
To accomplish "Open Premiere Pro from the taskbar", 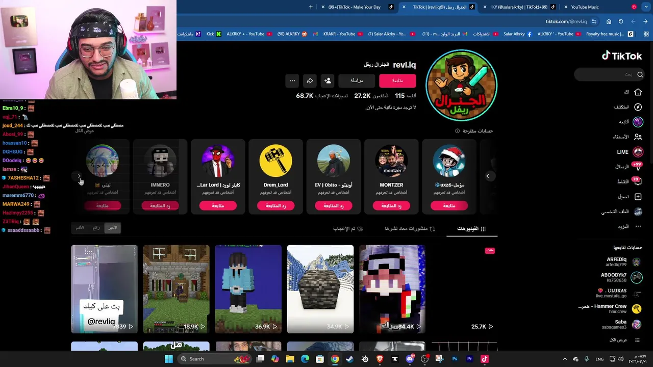I will pyautogui.click(x=469, y=359).
